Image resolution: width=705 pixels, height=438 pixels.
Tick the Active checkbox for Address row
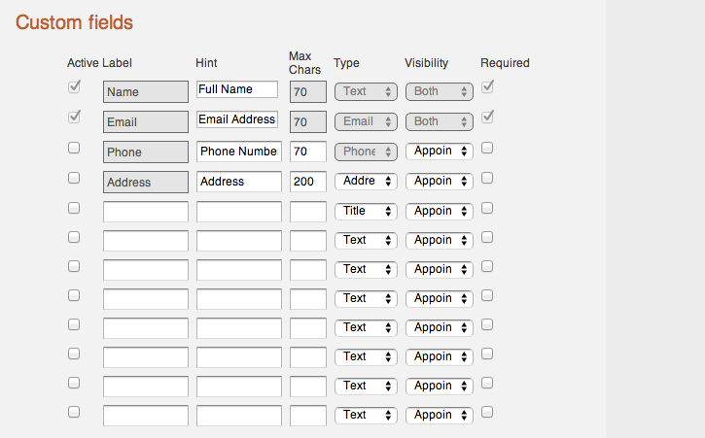pyautogui.click(x=74, y=178)
